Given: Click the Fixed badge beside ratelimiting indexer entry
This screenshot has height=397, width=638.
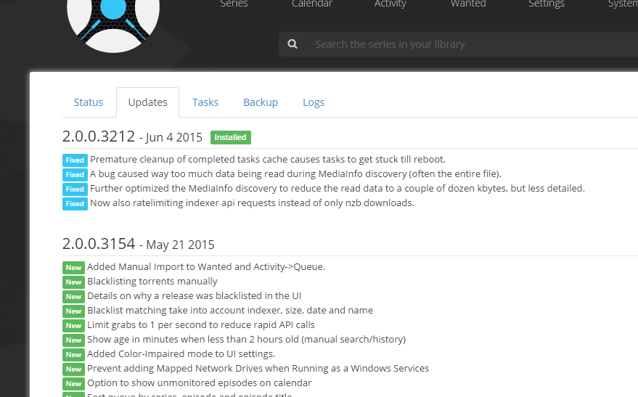Looking at the screenshot, I should (x=75, y=203).
